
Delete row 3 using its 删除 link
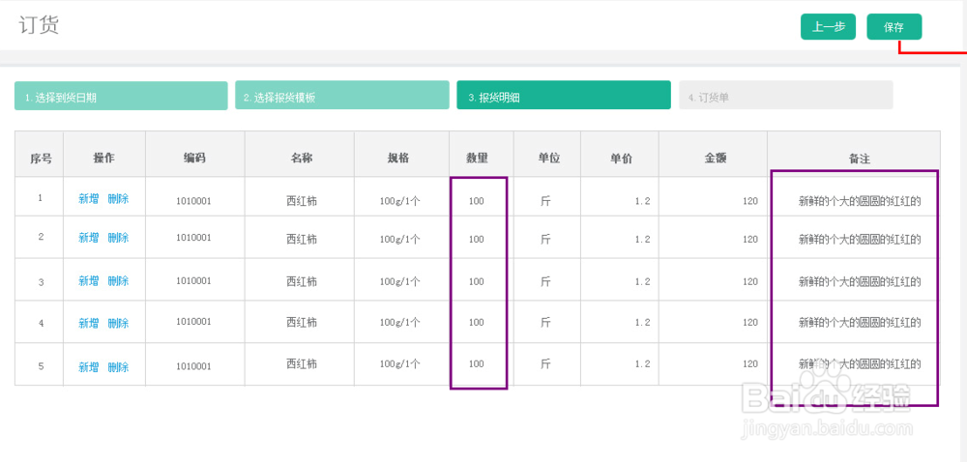click(118, 281)
